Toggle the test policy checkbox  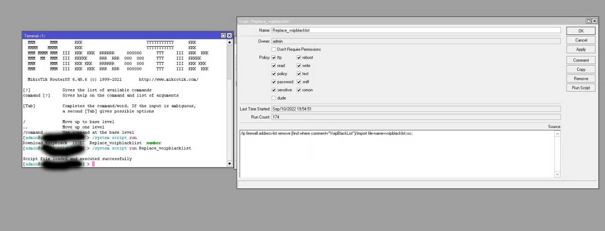click(x=299, y=74)
